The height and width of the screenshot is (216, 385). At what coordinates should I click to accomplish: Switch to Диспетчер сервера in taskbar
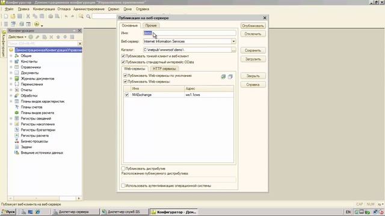75,212
